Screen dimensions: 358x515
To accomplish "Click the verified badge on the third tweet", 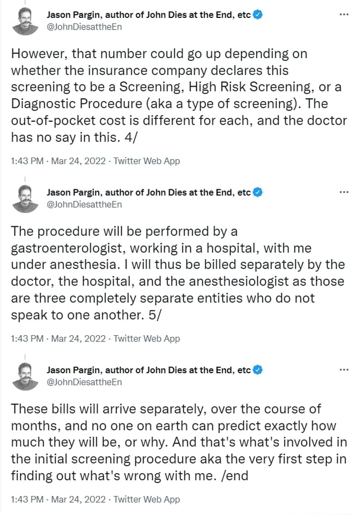I will [x=257, y=369].
